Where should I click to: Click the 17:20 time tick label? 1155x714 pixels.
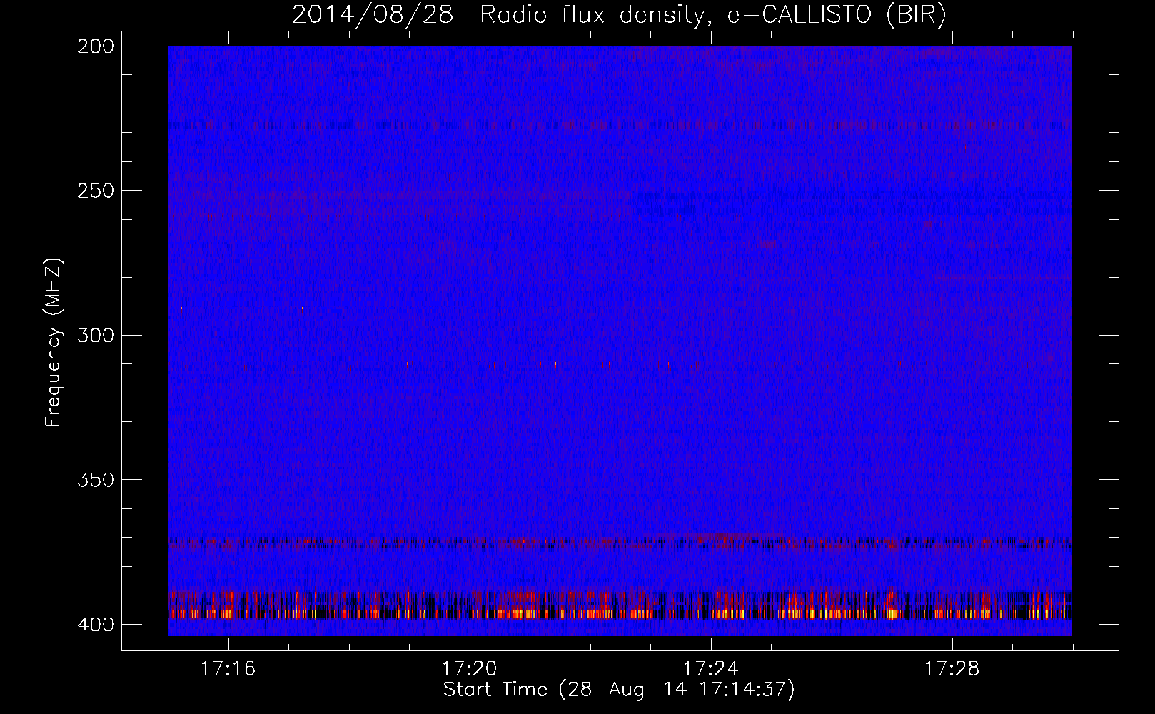469,668
